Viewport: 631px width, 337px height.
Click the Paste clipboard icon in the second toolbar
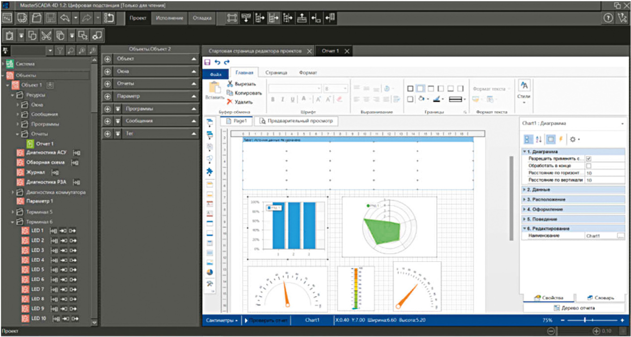[x=10, y=35]
